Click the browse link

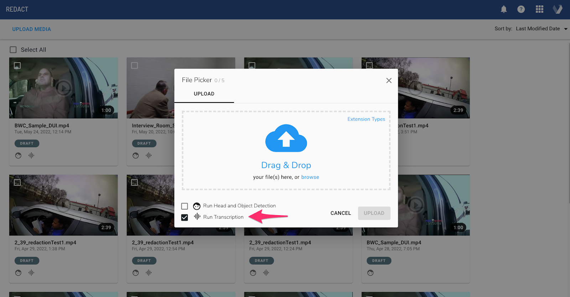[310, 177]
